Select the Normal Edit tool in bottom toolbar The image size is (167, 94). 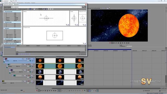pyautogui.click(x=59, y=91)
